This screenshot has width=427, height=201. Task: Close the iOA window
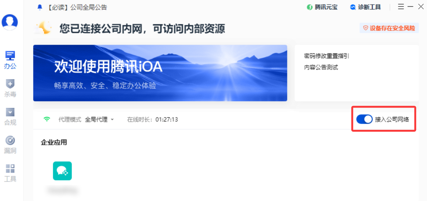click(421, 7)
